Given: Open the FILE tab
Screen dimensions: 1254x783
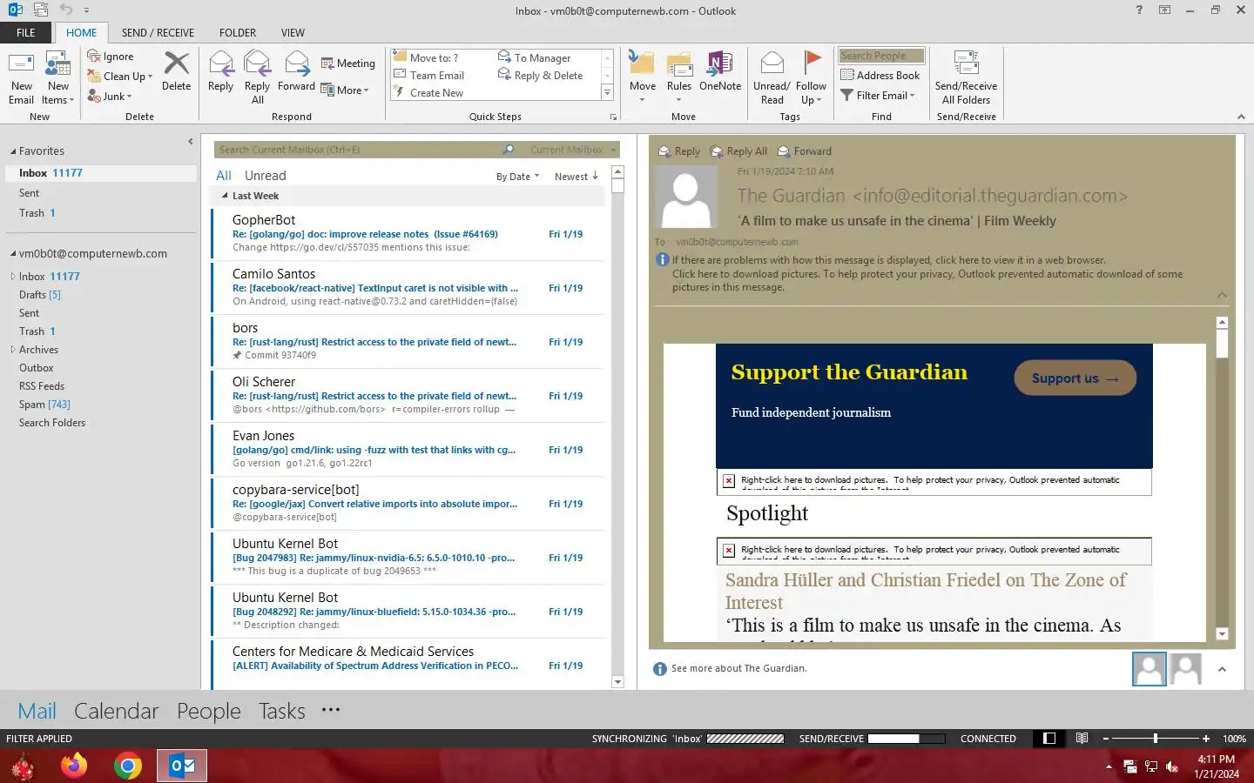Looking at the screenshot, I should click(26, 33).
